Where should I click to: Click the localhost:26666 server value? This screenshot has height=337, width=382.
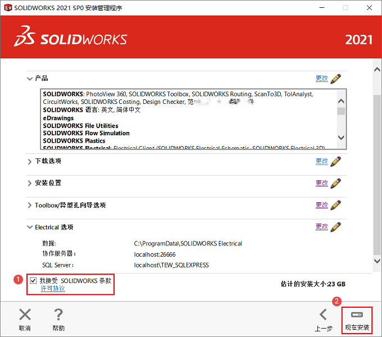click(154, 254)
